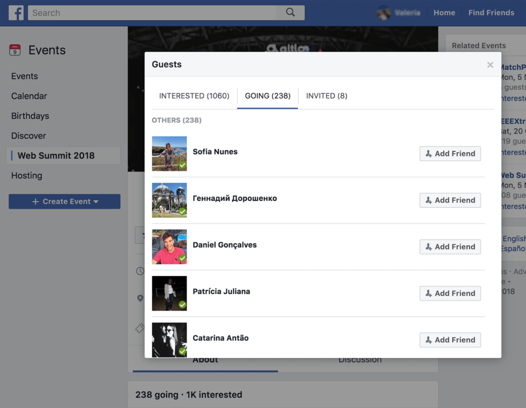Open Sofia Nunes profile photo
The height and width of the screenshot is (408, 526).
coord(170,154)
